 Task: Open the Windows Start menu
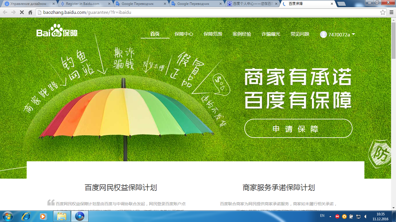pyautogui.click(x=8, y=216)
